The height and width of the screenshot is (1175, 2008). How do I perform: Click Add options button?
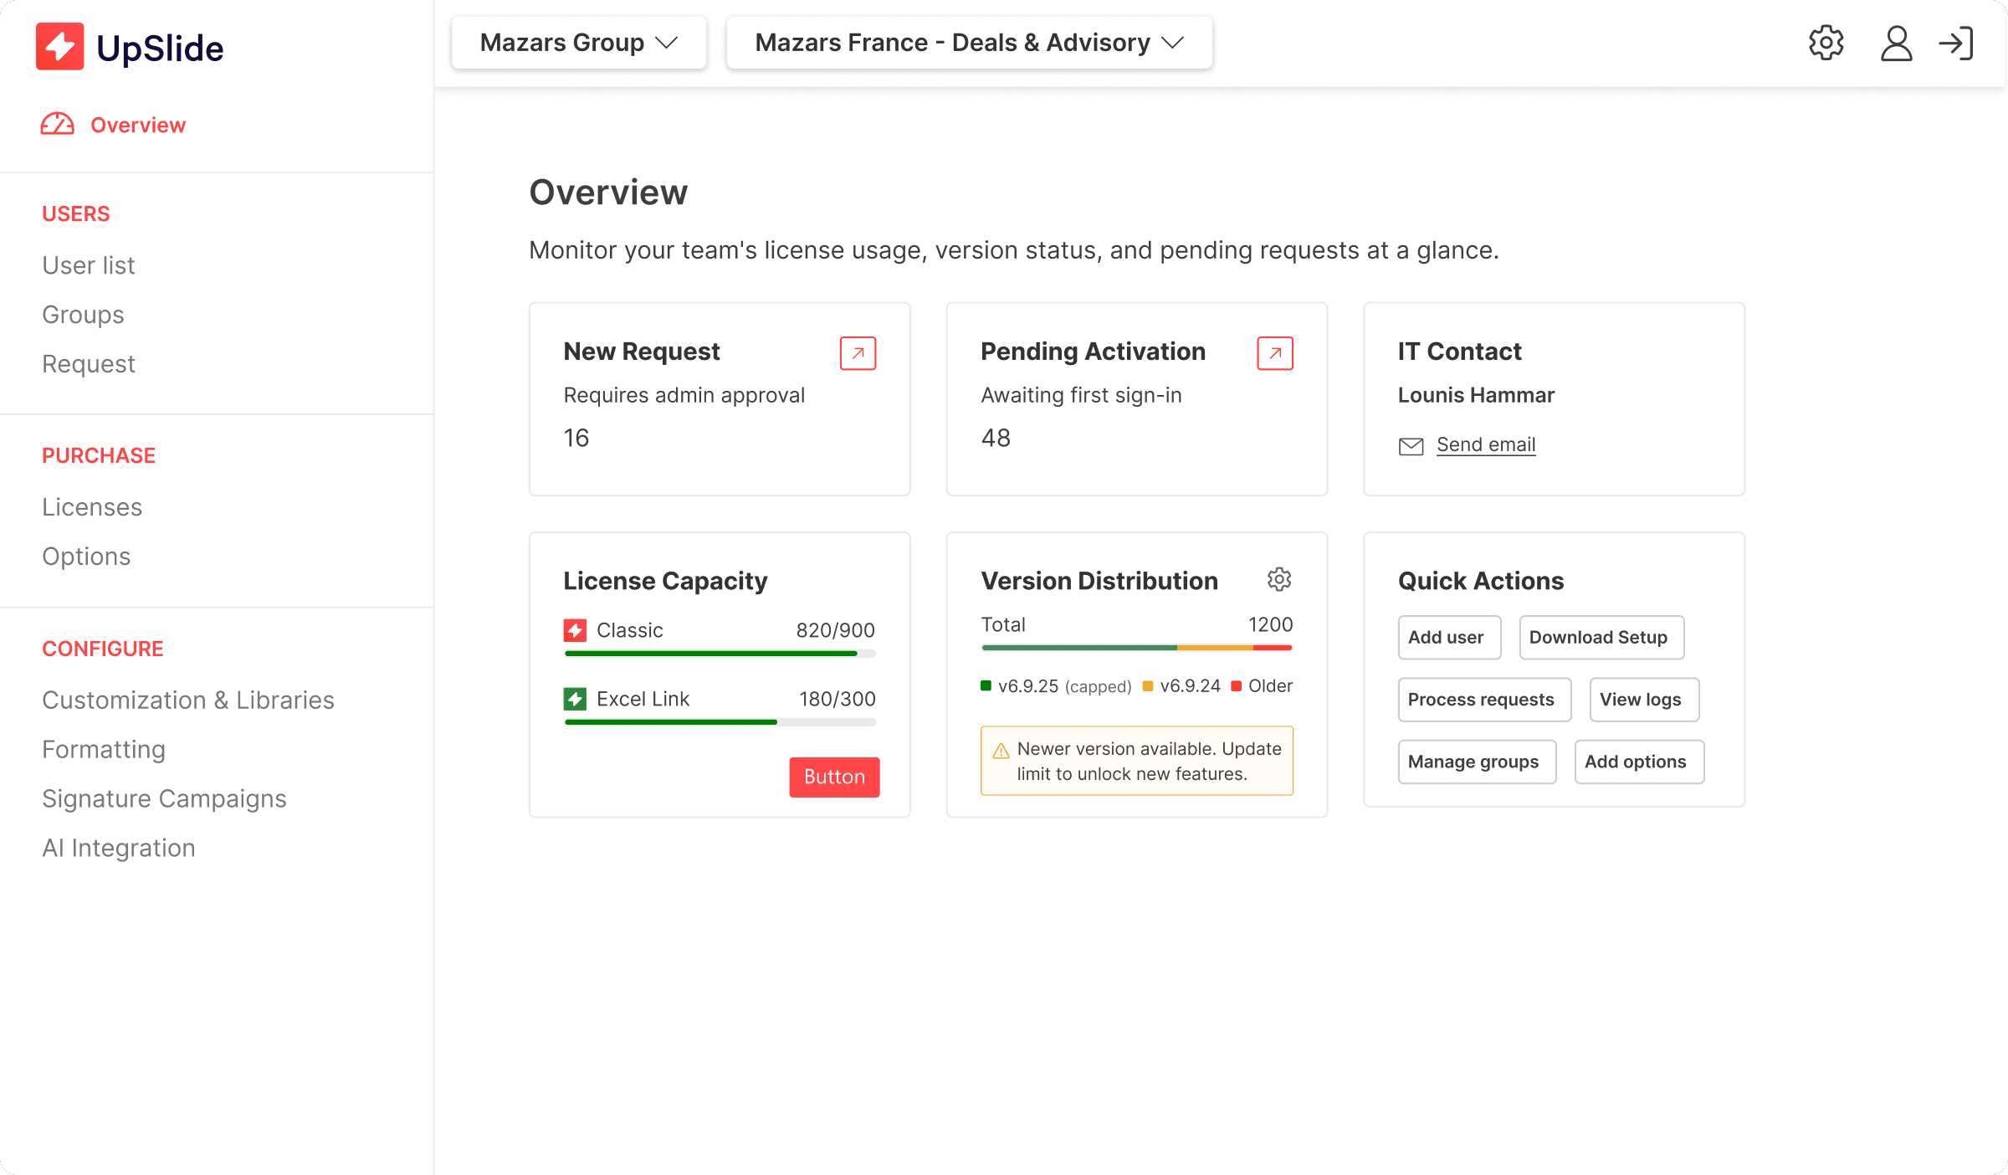point(1639,762)
